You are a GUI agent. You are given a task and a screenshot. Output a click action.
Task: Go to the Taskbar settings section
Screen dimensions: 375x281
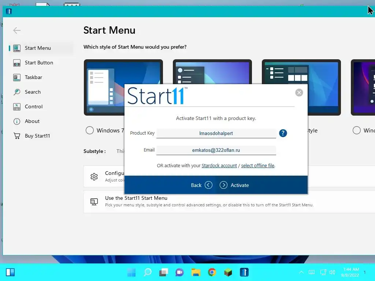41,78
